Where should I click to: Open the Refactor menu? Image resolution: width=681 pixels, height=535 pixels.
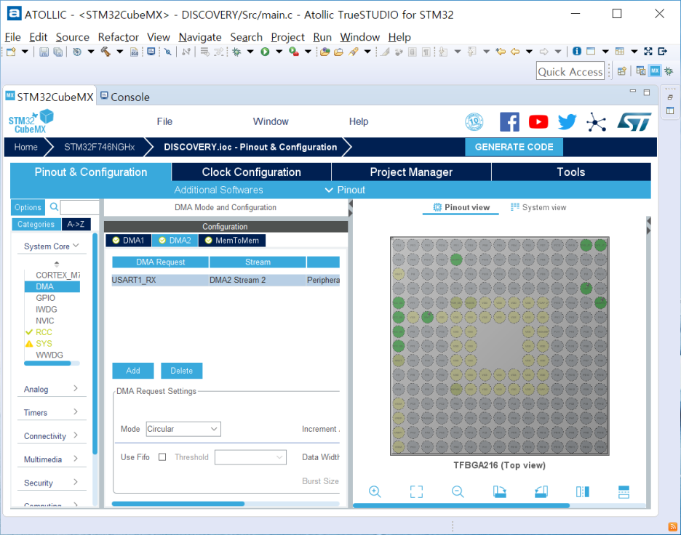click(118, 37)
